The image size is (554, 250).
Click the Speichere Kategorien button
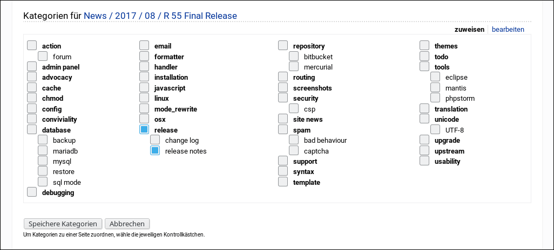point(63,224)
